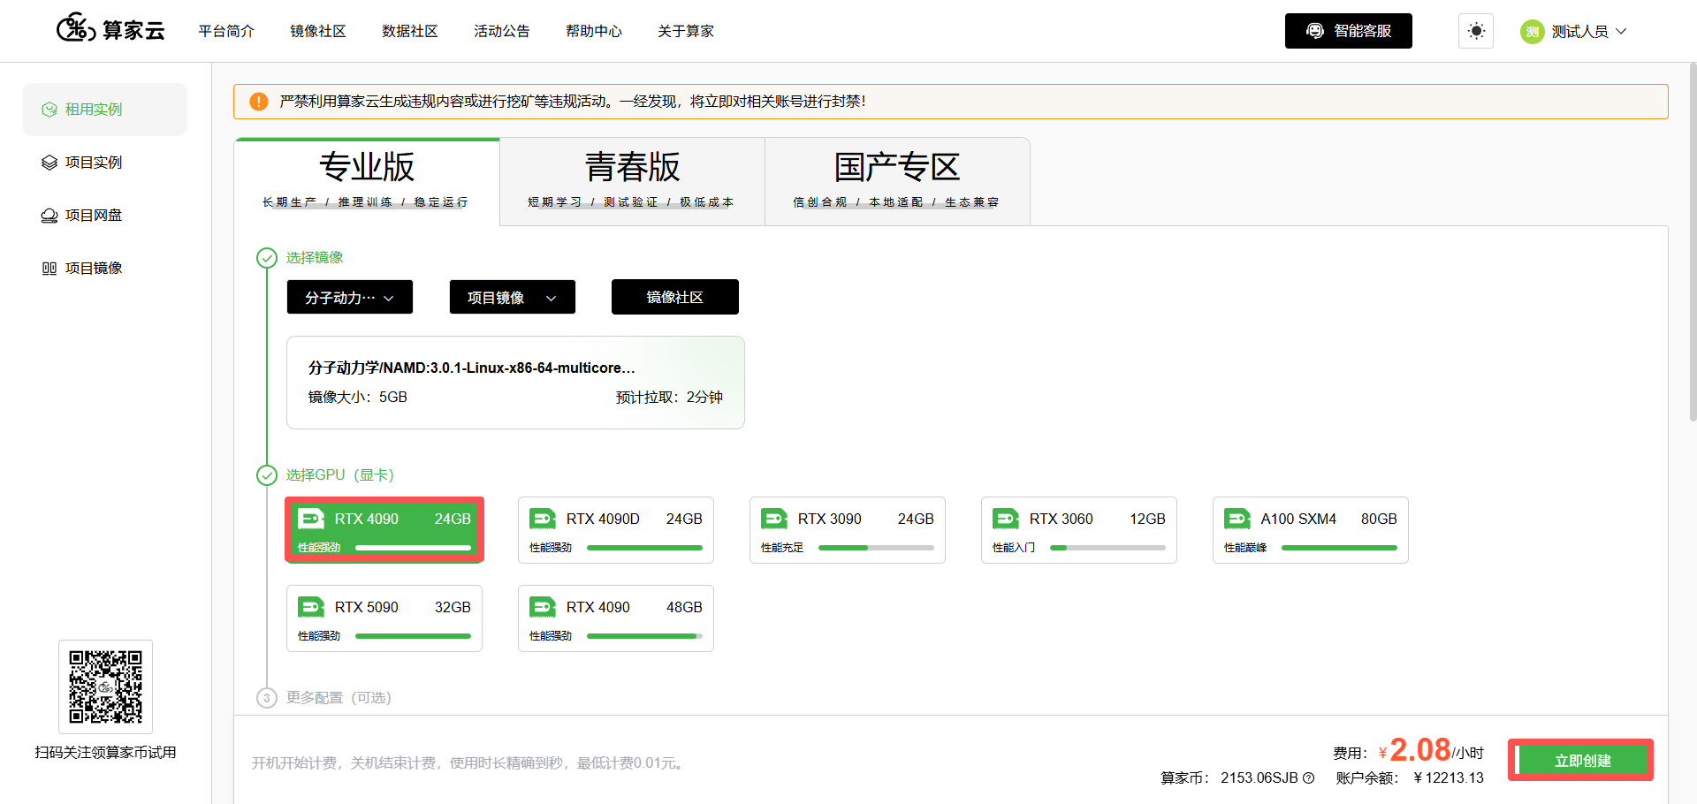Screen dimensions: 1697x804
Task: Open 平台简介 in the top navigation
Action: [226, 31]
